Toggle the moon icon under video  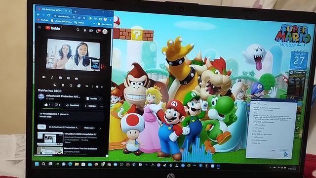(x=55, y=85)
